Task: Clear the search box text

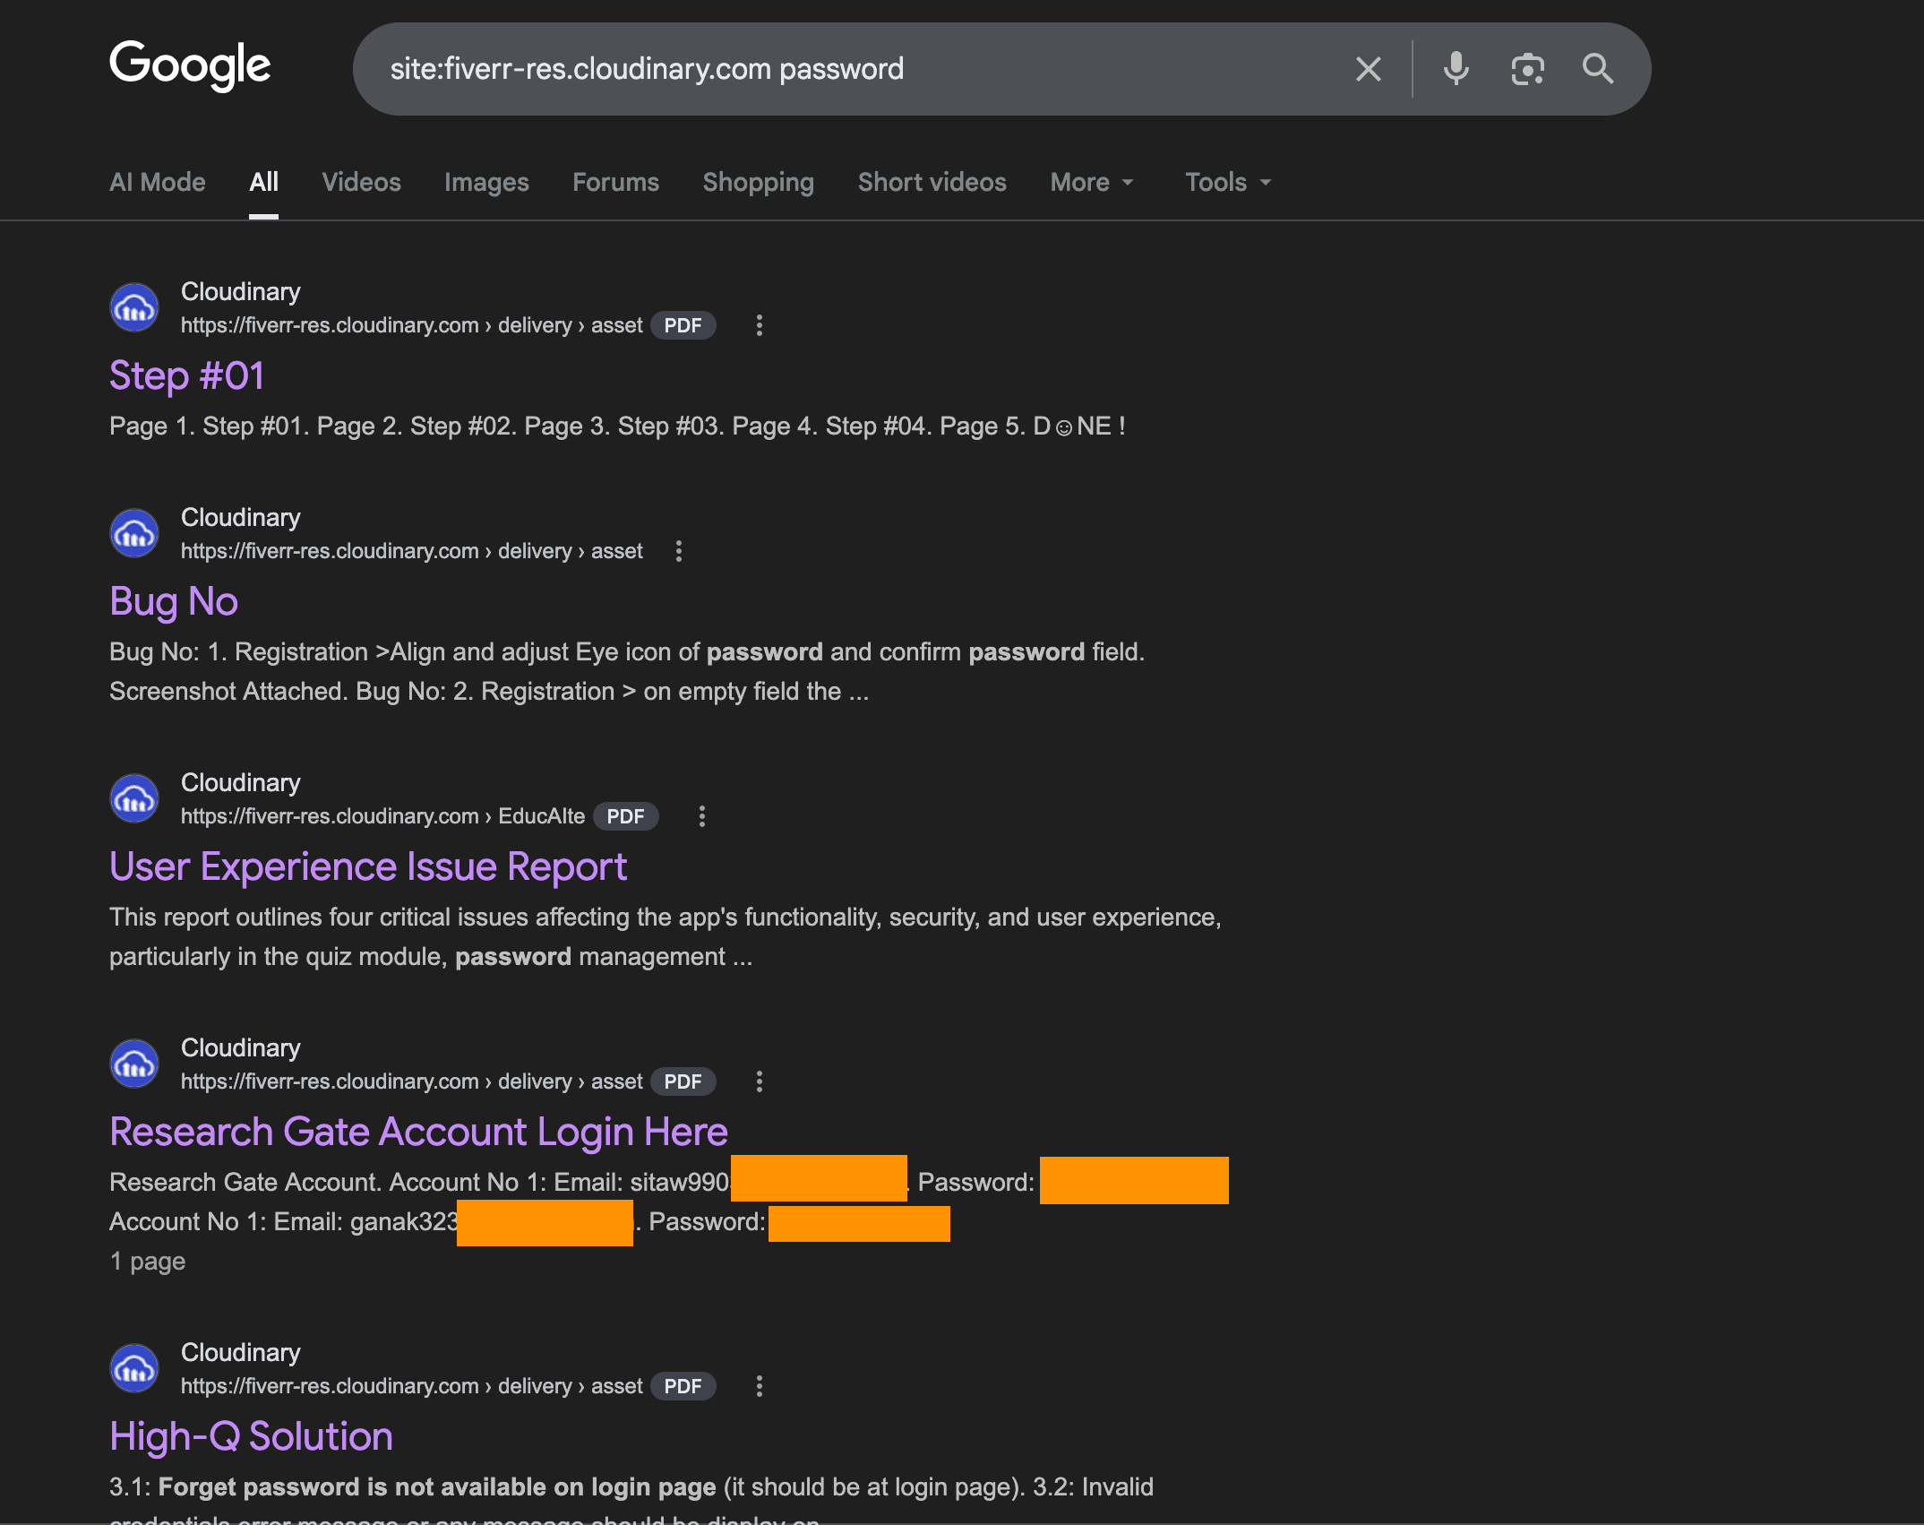Action: [x=1368, y=69]
